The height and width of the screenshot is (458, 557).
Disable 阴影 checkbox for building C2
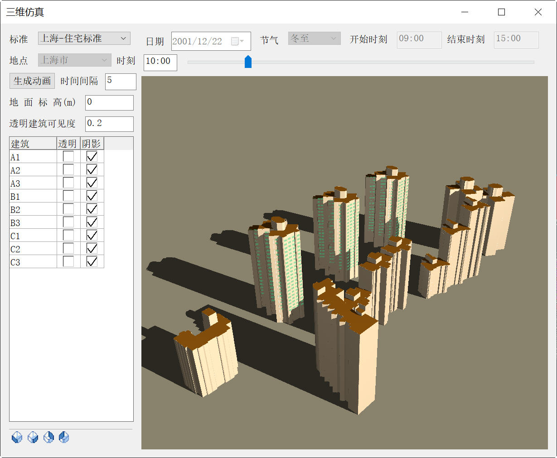tap(92, 249)
